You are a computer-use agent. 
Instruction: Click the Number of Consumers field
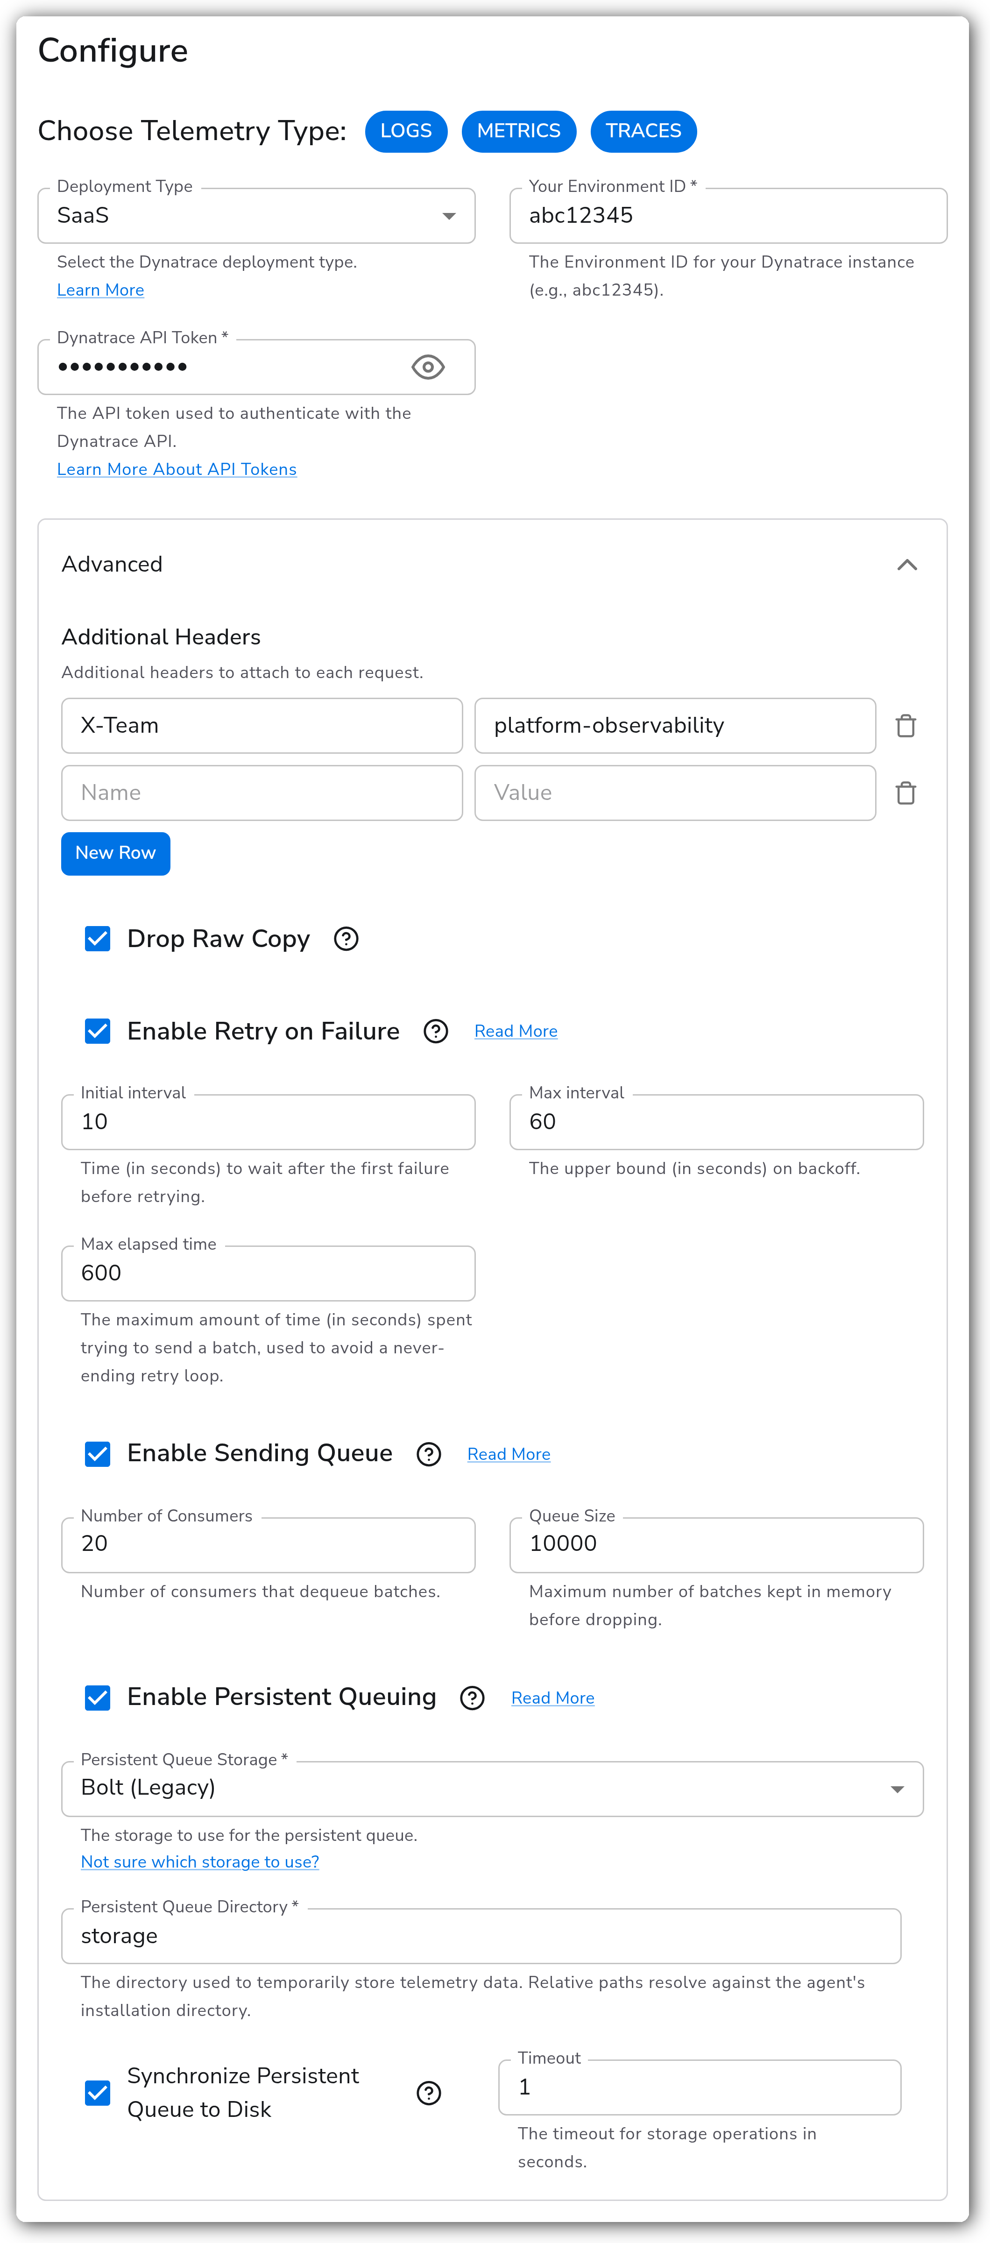(268, 1546)
